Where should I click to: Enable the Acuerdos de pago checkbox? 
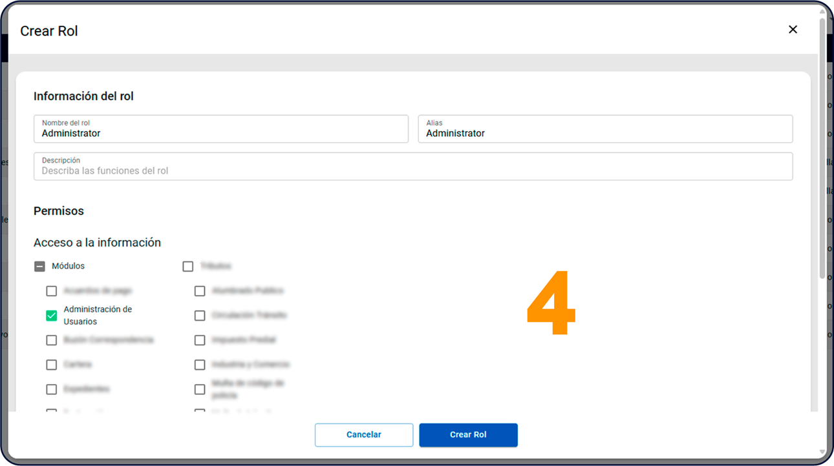point(52,291)
